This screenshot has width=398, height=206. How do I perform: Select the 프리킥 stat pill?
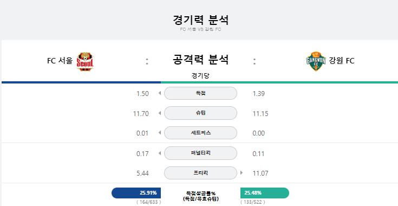click(200, 173)
